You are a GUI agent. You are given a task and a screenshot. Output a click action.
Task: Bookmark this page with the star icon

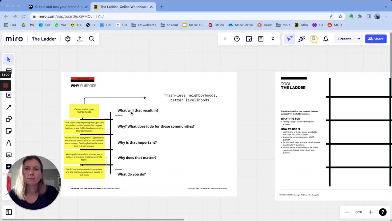click(340, 16)
